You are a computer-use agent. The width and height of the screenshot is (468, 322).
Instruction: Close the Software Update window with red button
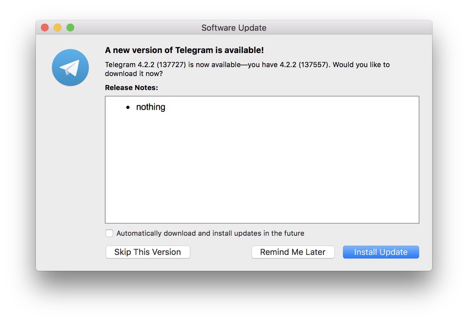[45, 27]
